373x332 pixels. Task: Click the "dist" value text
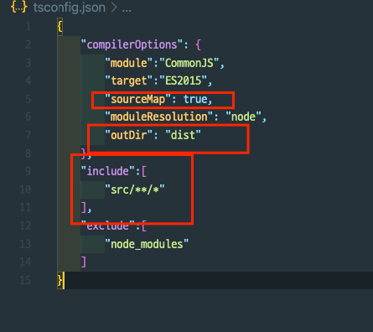[x=183, y=135]
